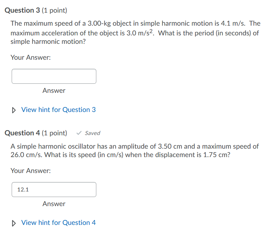This screenshot has height=234, width=274.
Task: Place cursor inside Question 3's answer field
Action: [54, 76]
